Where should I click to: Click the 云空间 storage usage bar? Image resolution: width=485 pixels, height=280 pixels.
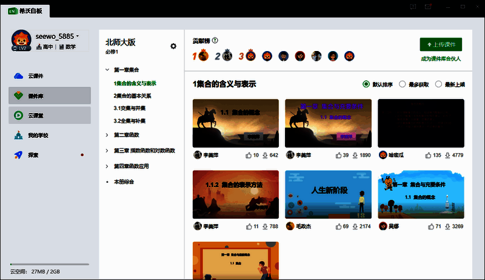50,264
